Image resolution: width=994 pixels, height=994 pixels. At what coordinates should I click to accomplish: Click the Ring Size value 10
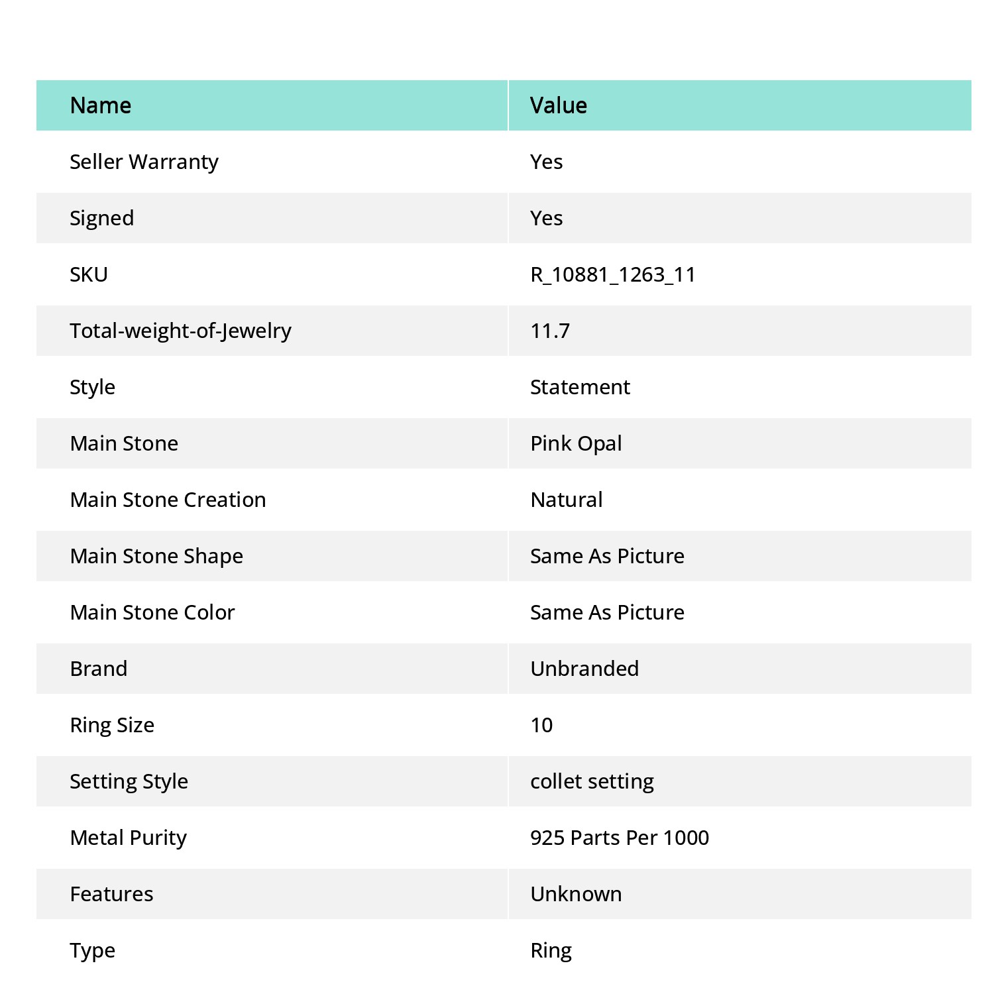pos(541,725)
